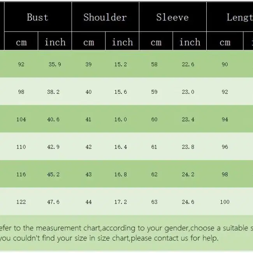Screen dimensions: 253x253
Task: Select the bust inch value 42.9
Action: point(53,147)
